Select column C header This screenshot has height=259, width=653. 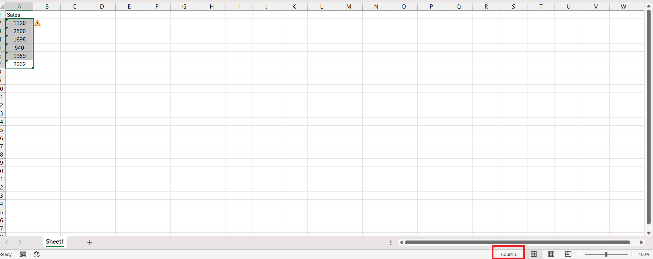click(74, 7)
